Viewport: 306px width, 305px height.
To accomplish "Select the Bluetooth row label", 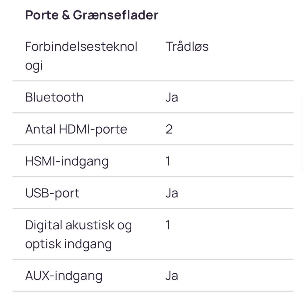I will point(54,97).
